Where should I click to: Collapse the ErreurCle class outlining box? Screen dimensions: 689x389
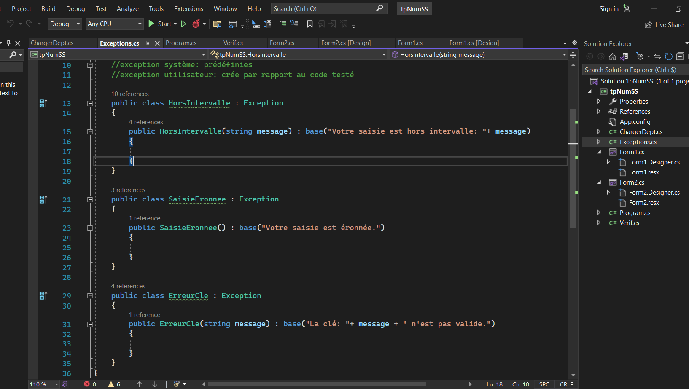coord(90,296)
